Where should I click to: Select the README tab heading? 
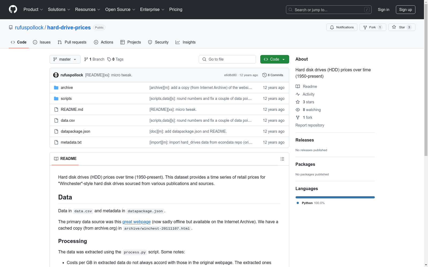[x=65, y=159]
